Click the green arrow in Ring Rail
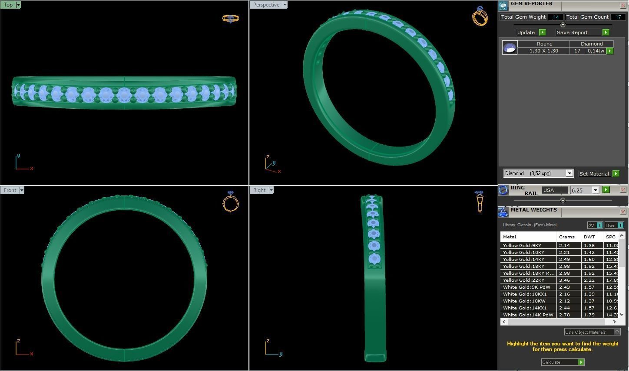This screenshot has width=629, height=371. pos(606,190)
